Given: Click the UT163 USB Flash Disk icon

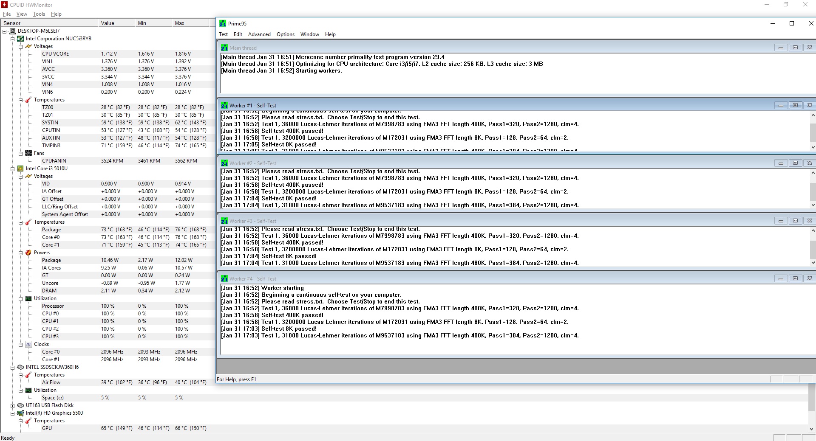Looking at the screenshot, I should pyautogui.click(x=20, y=405).
